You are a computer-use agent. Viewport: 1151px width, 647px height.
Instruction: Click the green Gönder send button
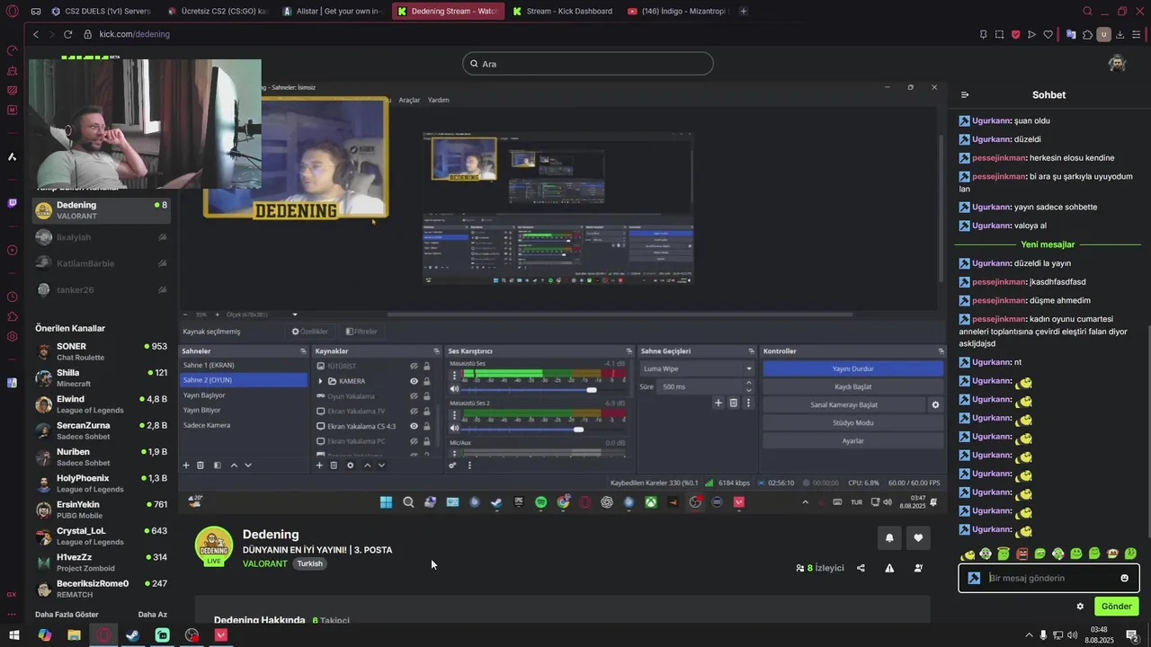(x=1116, y=607)
